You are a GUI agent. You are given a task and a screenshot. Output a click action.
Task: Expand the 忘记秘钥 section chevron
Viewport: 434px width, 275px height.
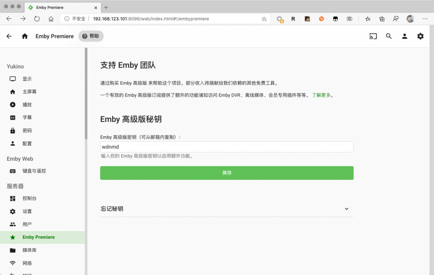point(346,209)
